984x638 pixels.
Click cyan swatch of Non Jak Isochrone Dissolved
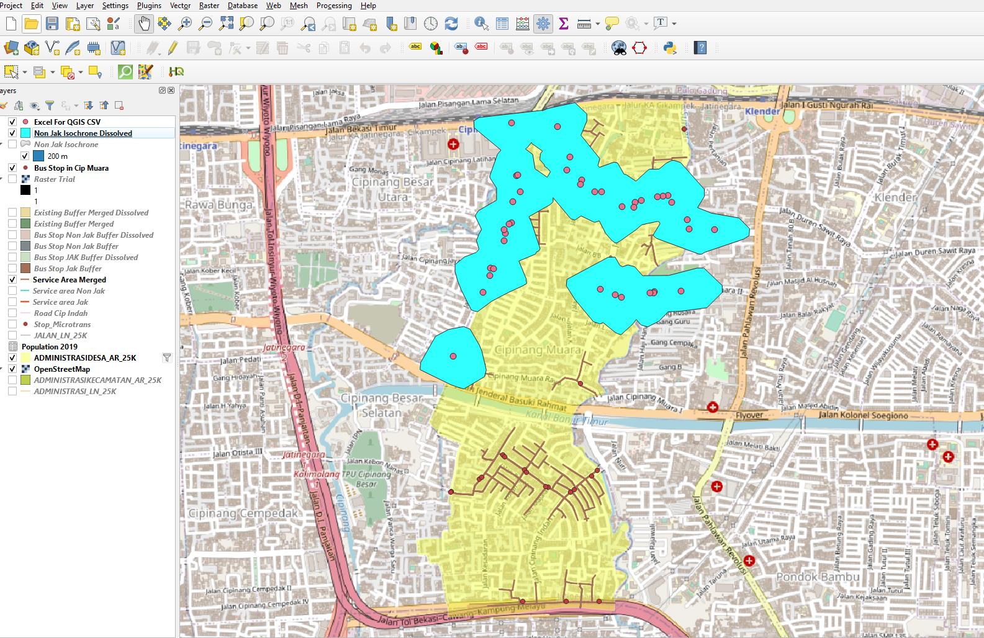(x=25, y=133)
